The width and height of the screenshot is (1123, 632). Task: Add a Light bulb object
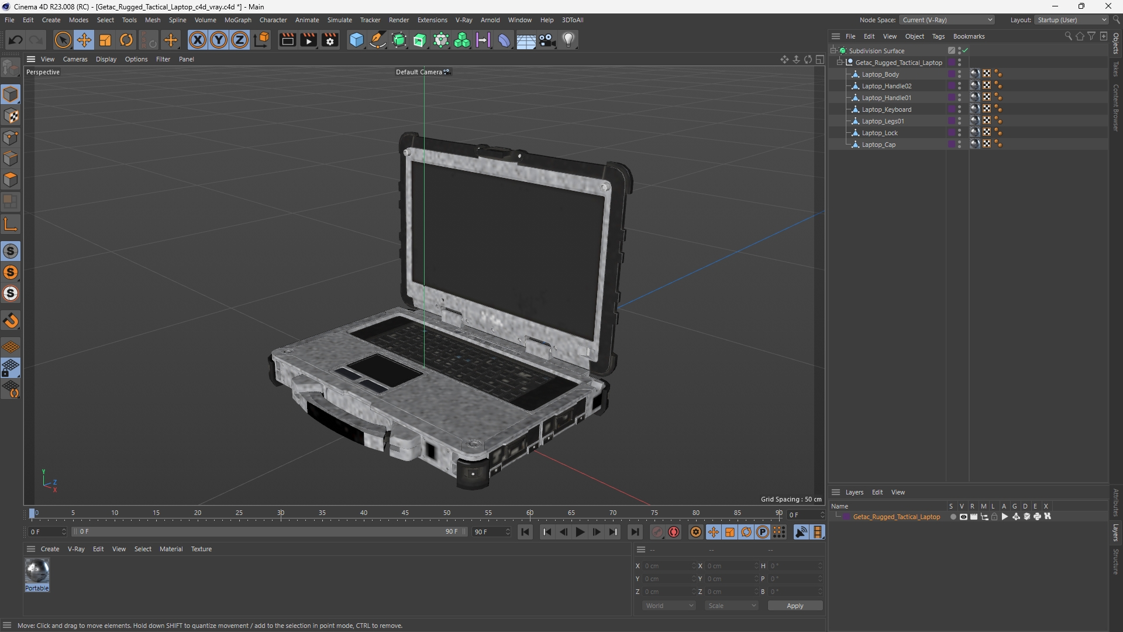pos(569,40)
